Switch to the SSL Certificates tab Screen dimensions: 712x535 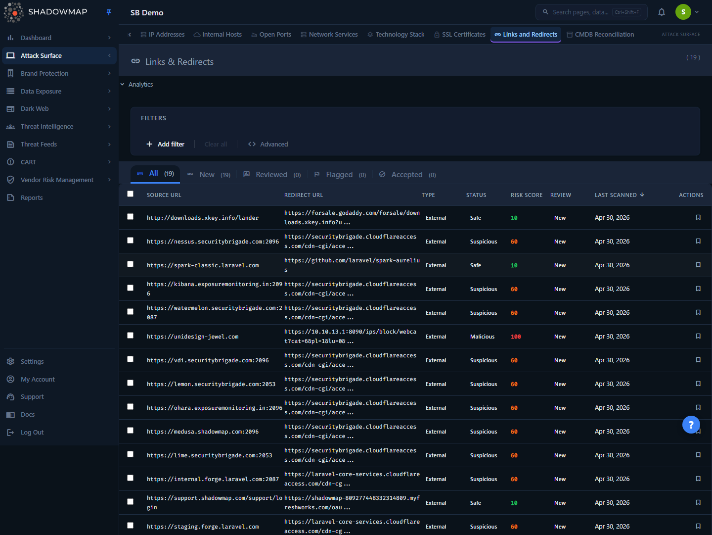460,35
